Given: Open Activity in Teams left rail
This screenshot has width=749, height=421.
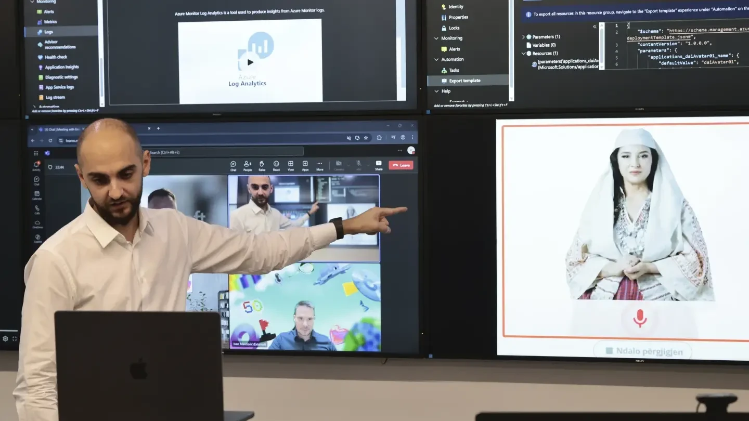Looking at the screenshot, I should [36, 166].
